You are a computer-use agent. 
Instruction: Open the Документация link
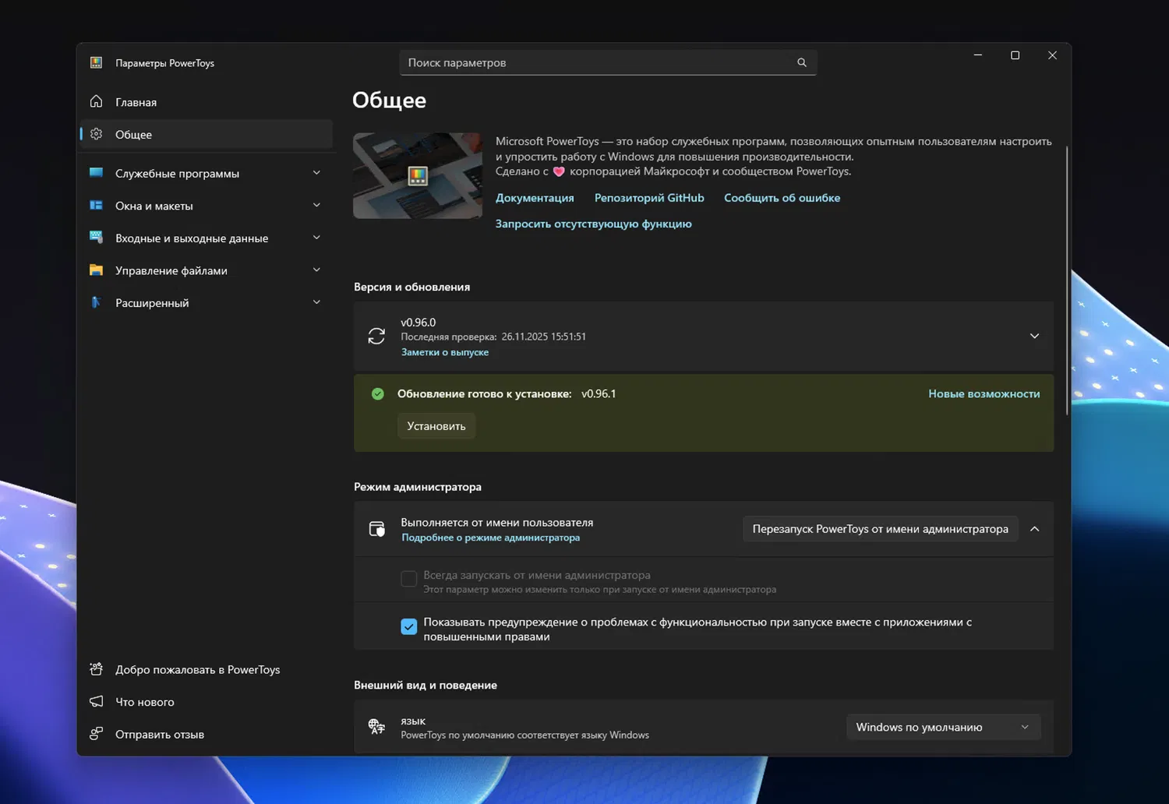point(535,198)
